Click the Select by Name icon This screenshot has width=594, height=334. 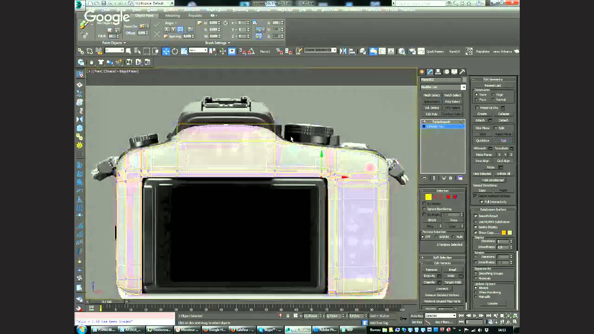click(x=137, y=51)
